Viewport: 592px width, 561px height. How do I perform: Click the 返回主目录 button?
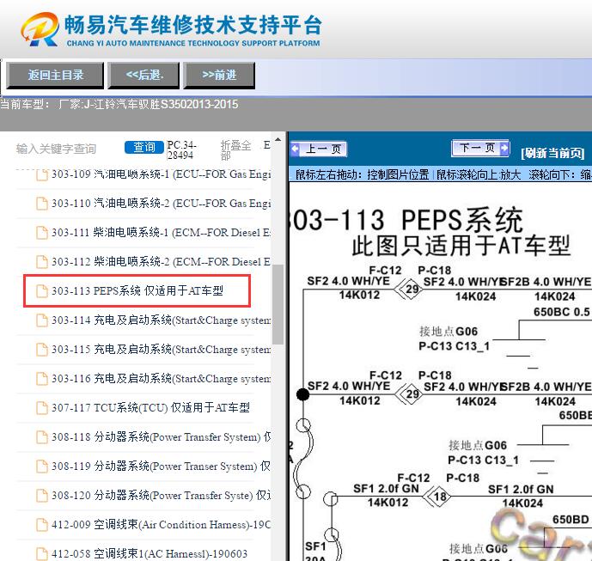point(55,75)
